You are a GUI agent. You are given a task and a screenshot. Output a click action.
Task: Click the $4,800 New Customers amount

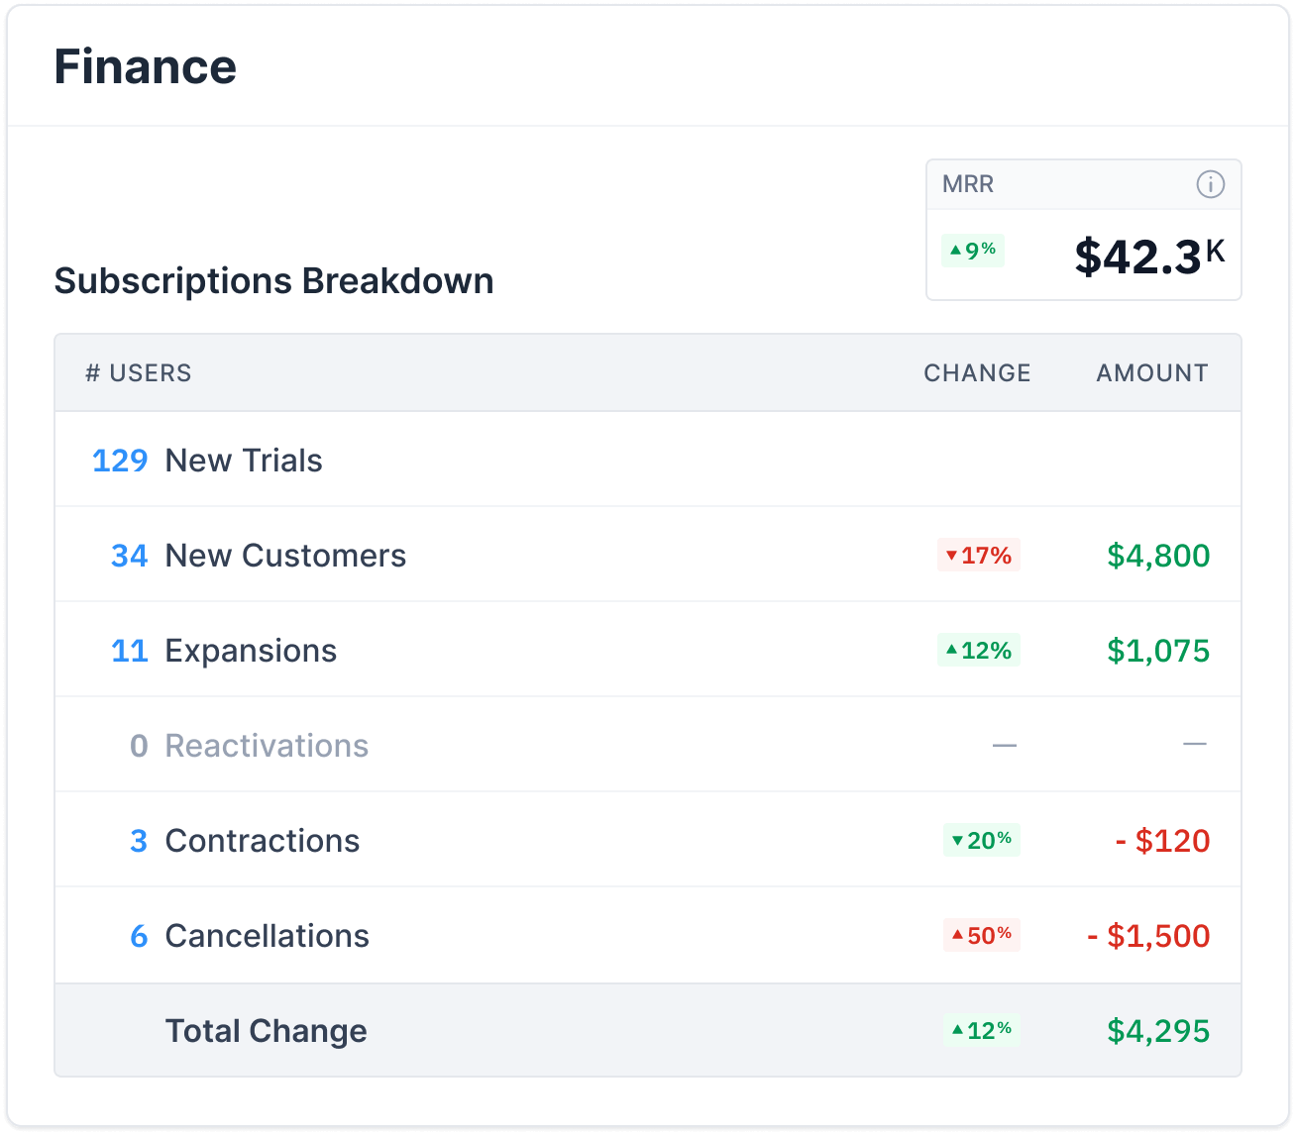[1158, 556]
